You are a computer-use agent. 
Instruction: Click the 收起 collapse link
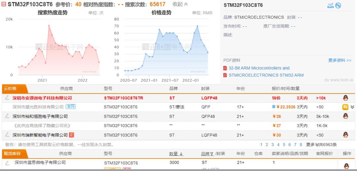click(x=180, y=4)
